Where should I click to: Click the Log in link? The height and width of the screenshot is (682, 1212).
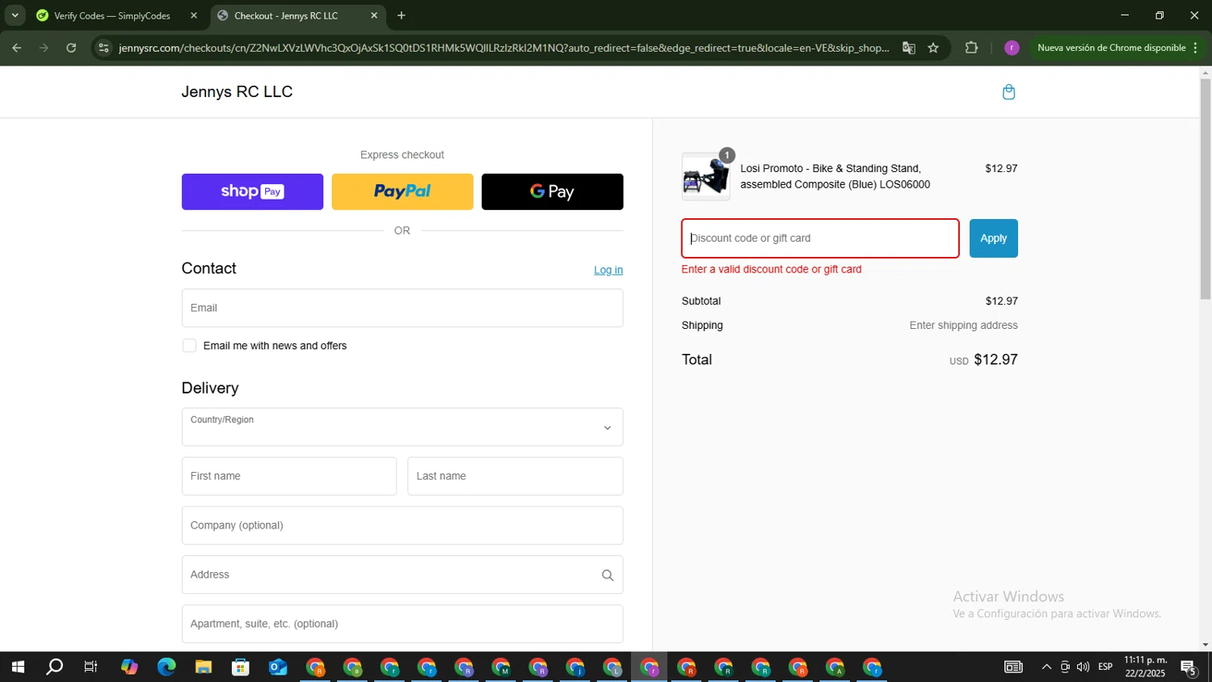[x=608, y=270]
